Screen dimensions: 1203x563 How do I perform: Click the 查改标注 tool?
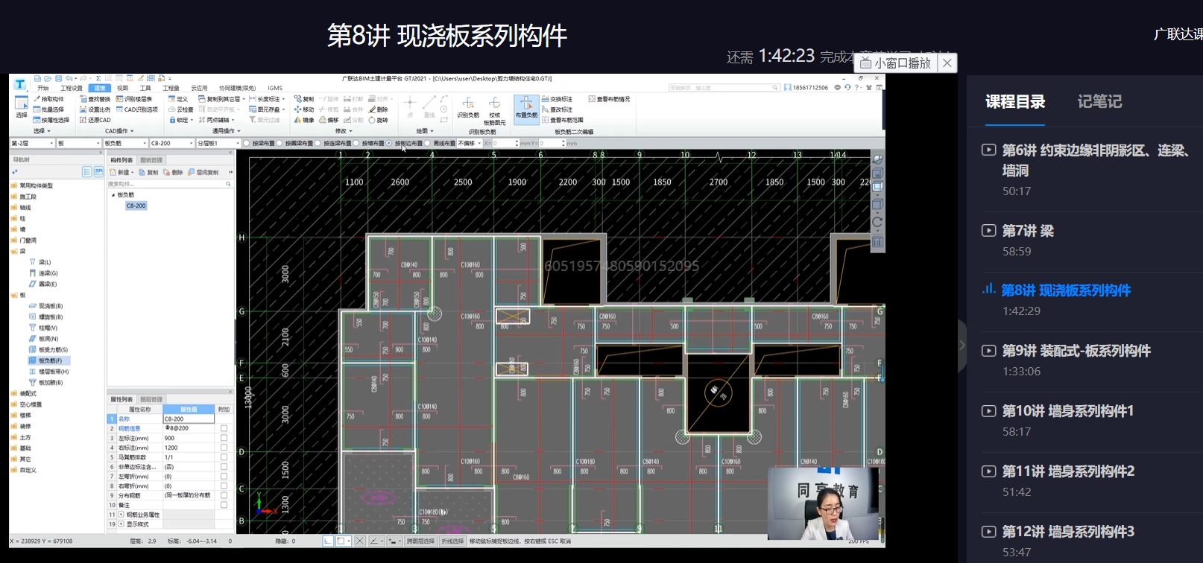[x=558, y=109]
